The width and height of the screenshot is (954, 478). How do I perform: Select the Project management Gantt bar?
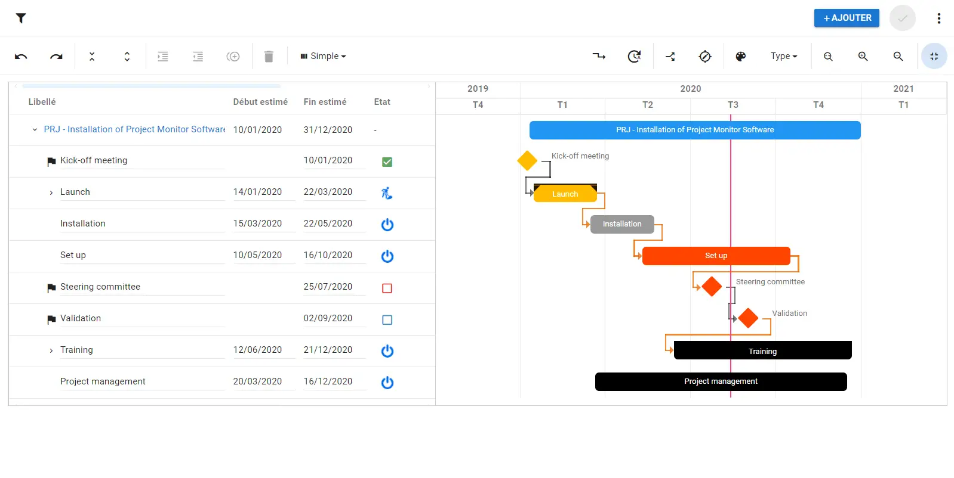721,381
